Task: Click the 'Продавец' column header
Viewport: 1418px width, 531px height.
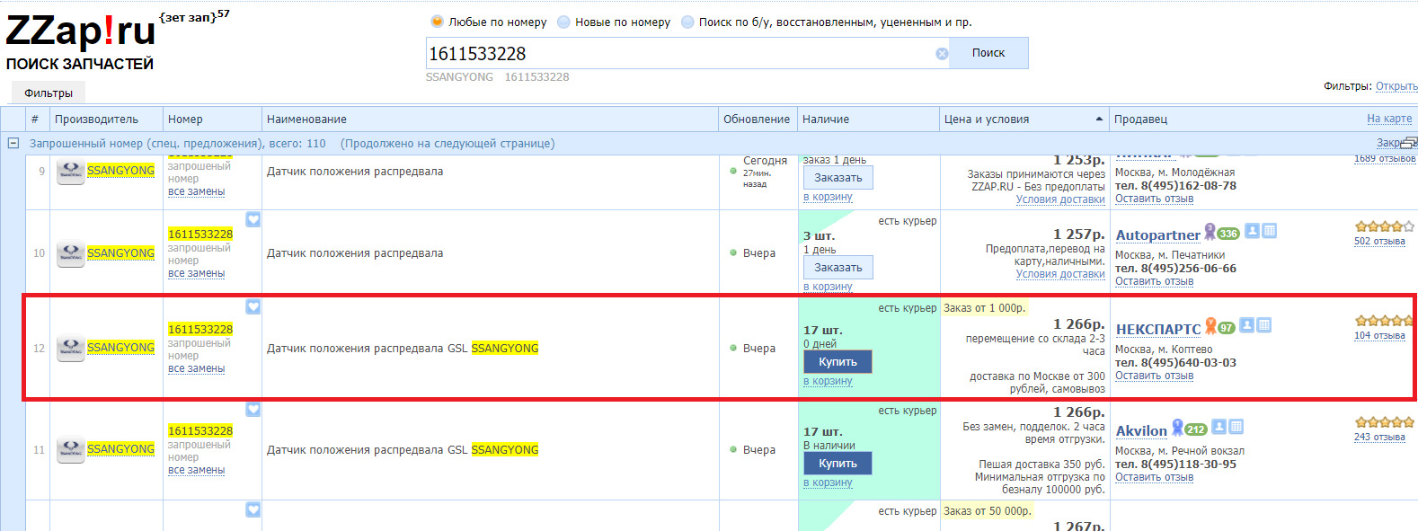Action: point(1140,119)
